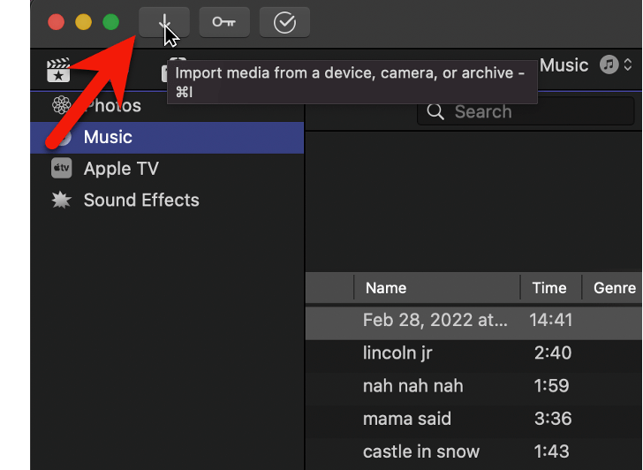Sort by the Genre column header
Image resolution: width=643 pixels, height=470 pixels.
click(x=612, y=288)
